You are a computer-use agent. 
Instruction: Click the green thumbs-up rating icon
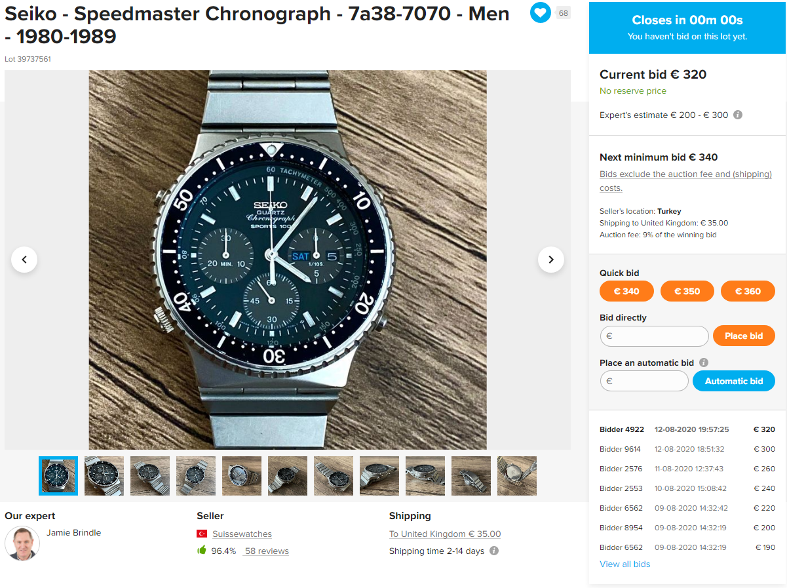coord(202,551)
